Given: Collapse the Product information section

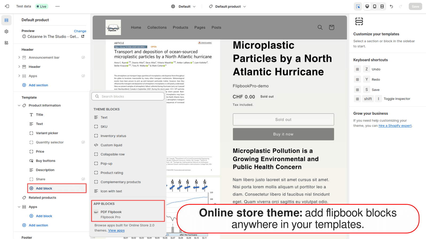Looking at the screenshot, I should 19,105.
